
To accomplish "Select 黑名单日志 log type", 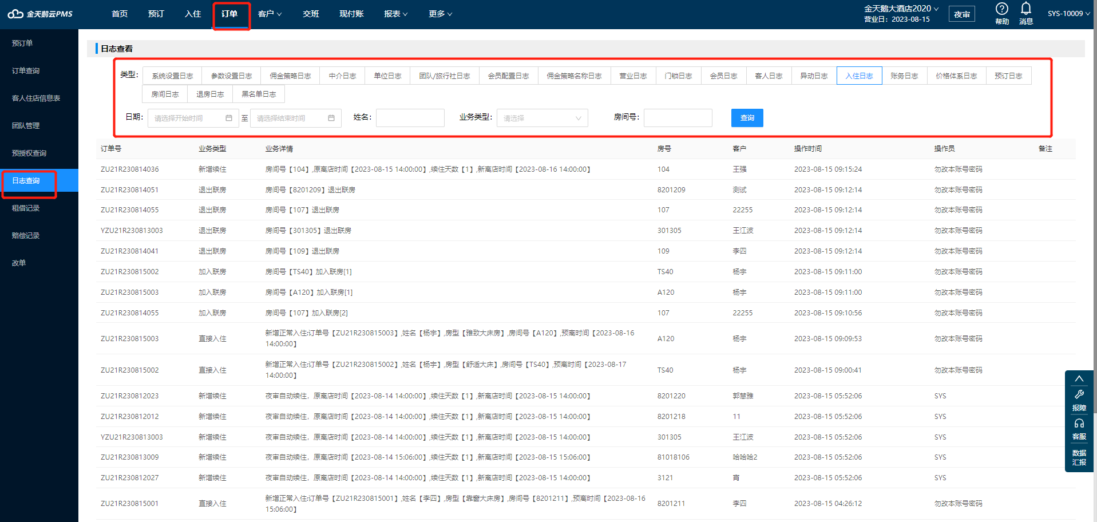I will 259,94.
